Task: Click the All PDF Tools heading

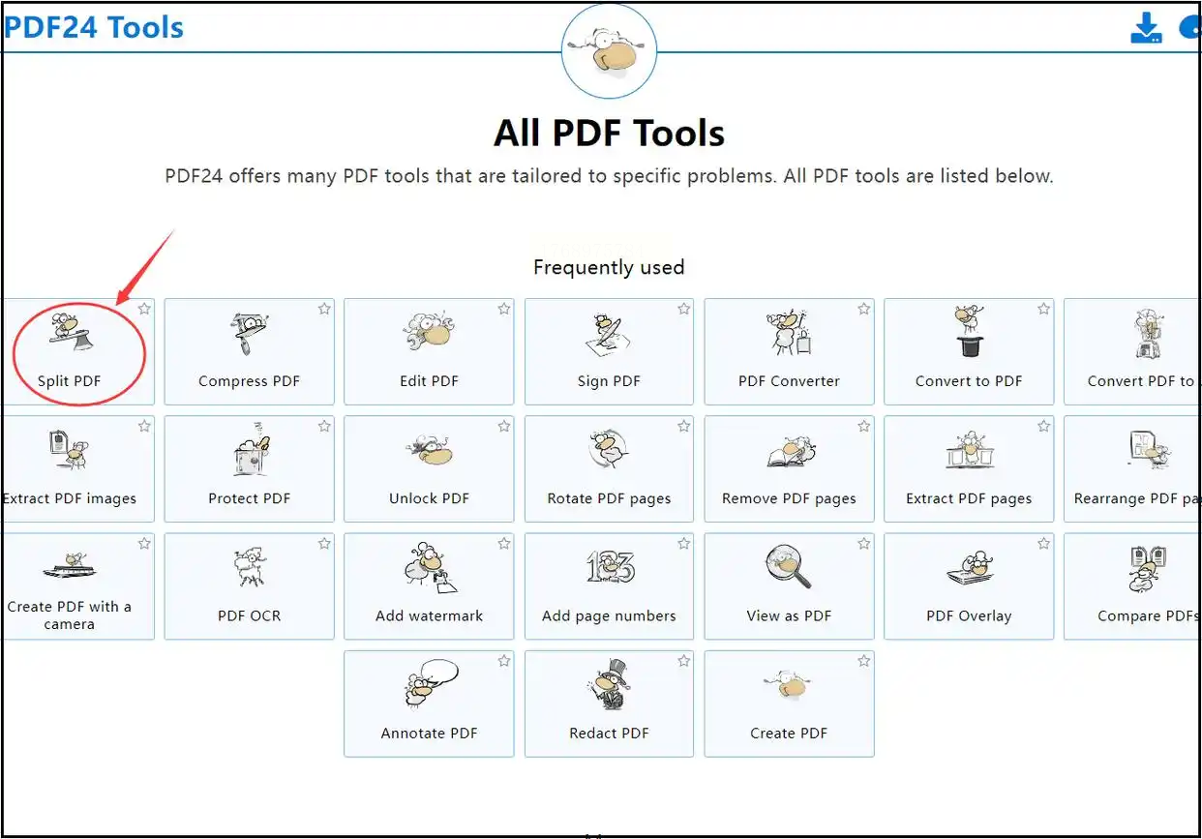Action: coord(609,133)
